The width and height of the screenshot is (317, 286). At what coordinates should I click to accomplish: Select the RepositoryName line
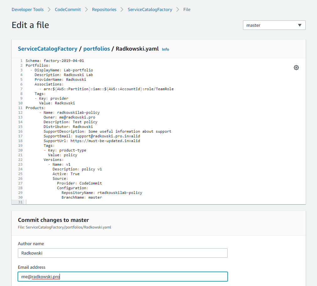[102, 193]
